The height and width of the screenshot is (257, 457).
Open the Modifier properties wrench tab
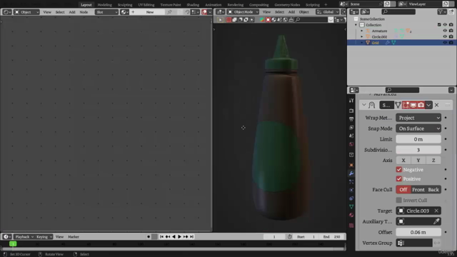click(x=351, y=173)
